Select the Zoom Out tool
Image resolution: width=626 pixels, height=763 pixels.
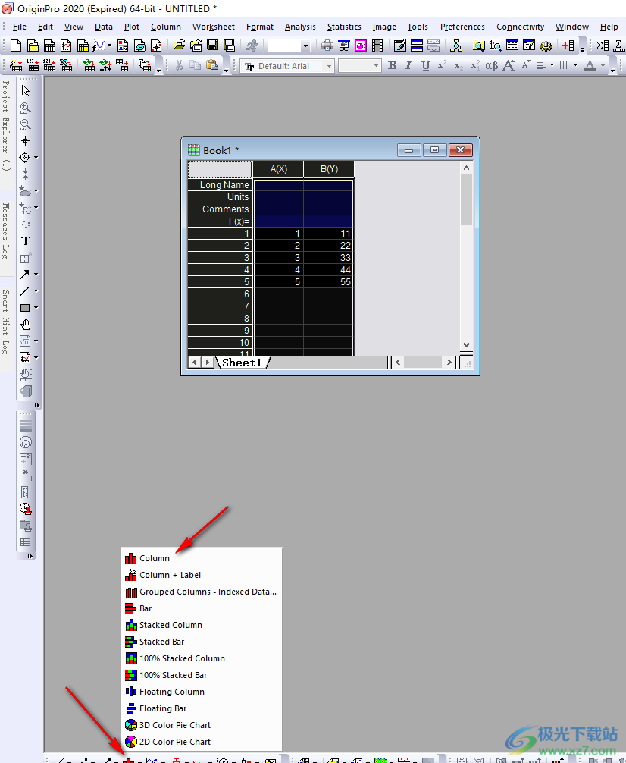click(x=25, y=124)
